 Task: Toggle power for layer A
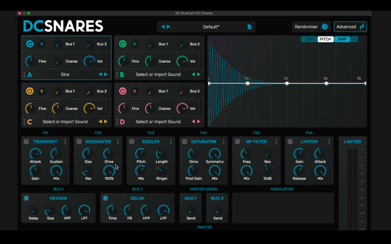tap(30, 44)
